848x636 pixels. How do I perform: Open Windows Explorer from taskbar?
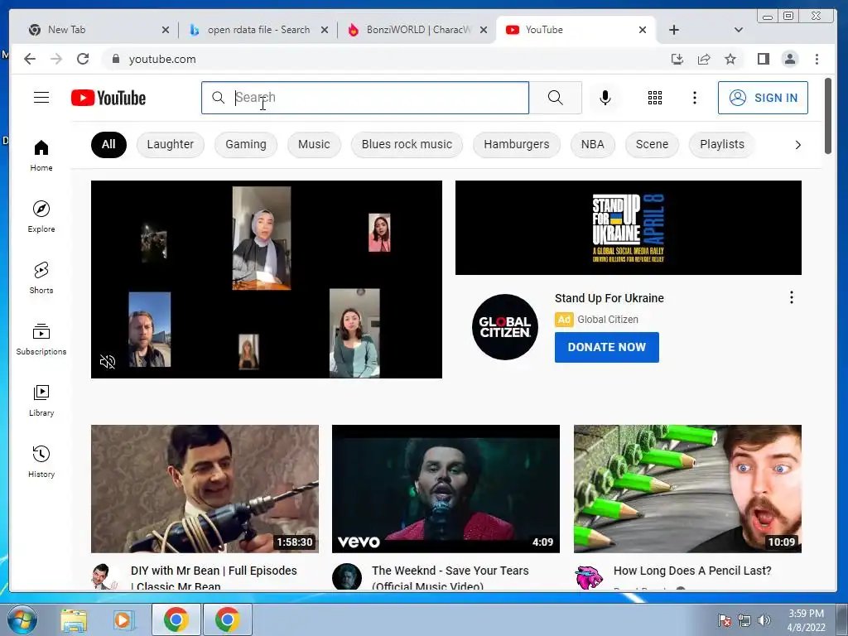74,619
